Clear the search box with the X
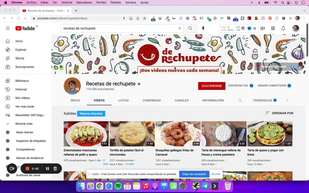Screen dimensions: 309x193 (179, 28)
